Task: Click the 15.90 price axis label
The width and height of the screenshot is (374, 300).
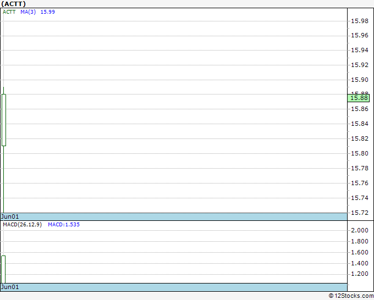Action: pyautogui.click(x=360, y=80)
